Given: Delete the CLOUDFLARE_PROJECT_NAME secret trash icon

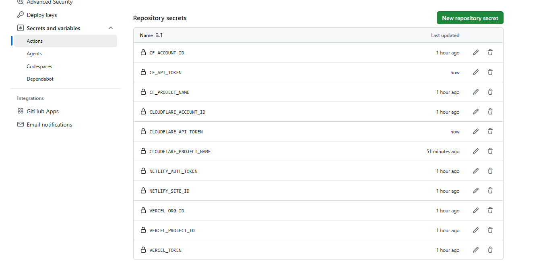Looking at the screenshot, I should pos(490,151).
